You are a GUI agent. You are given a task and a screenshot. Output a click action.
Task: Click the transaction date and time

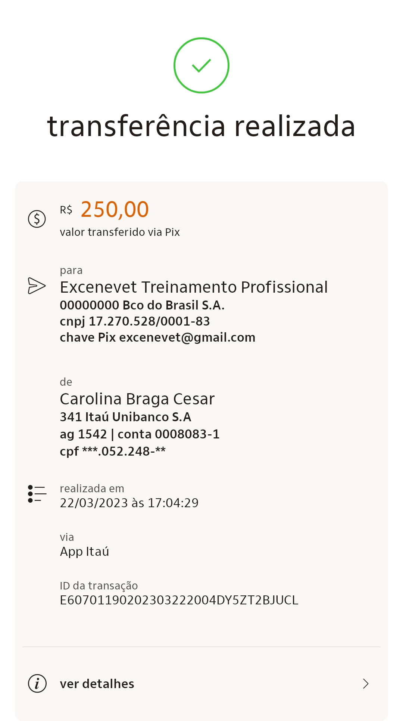(129, 503)
